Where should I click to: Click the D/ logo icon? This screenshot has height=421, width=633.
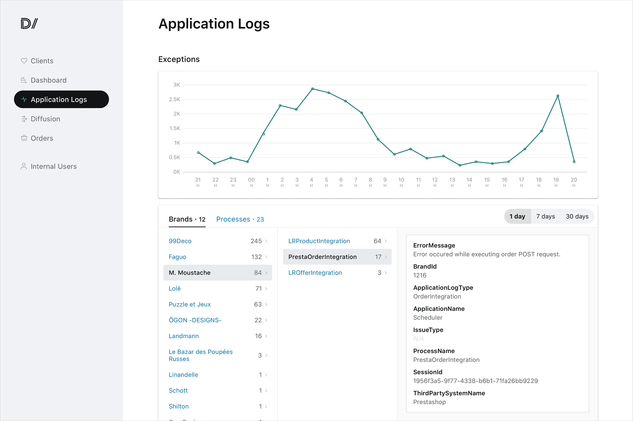coord(29,23)
